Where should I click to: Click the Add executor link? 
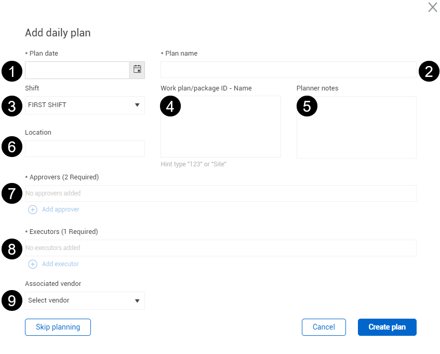(x=60, y=264)
